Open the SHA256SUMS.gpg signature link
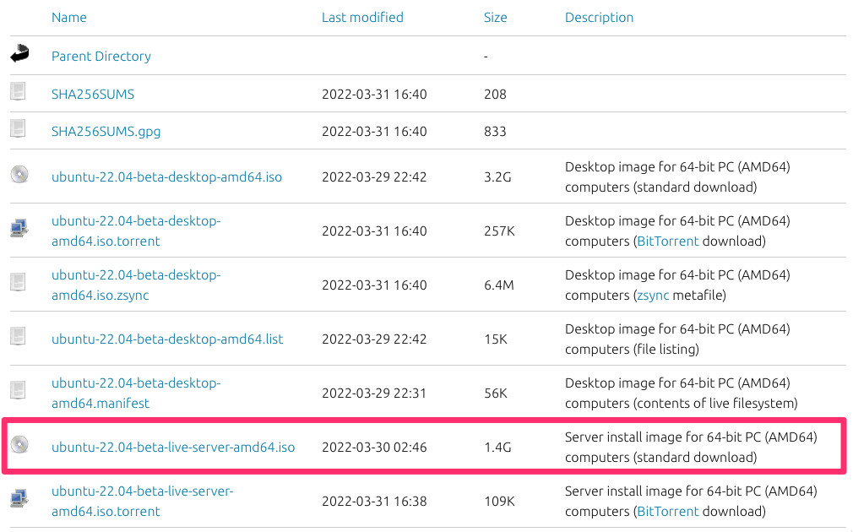Screen dimensions: 853x532 106,131
